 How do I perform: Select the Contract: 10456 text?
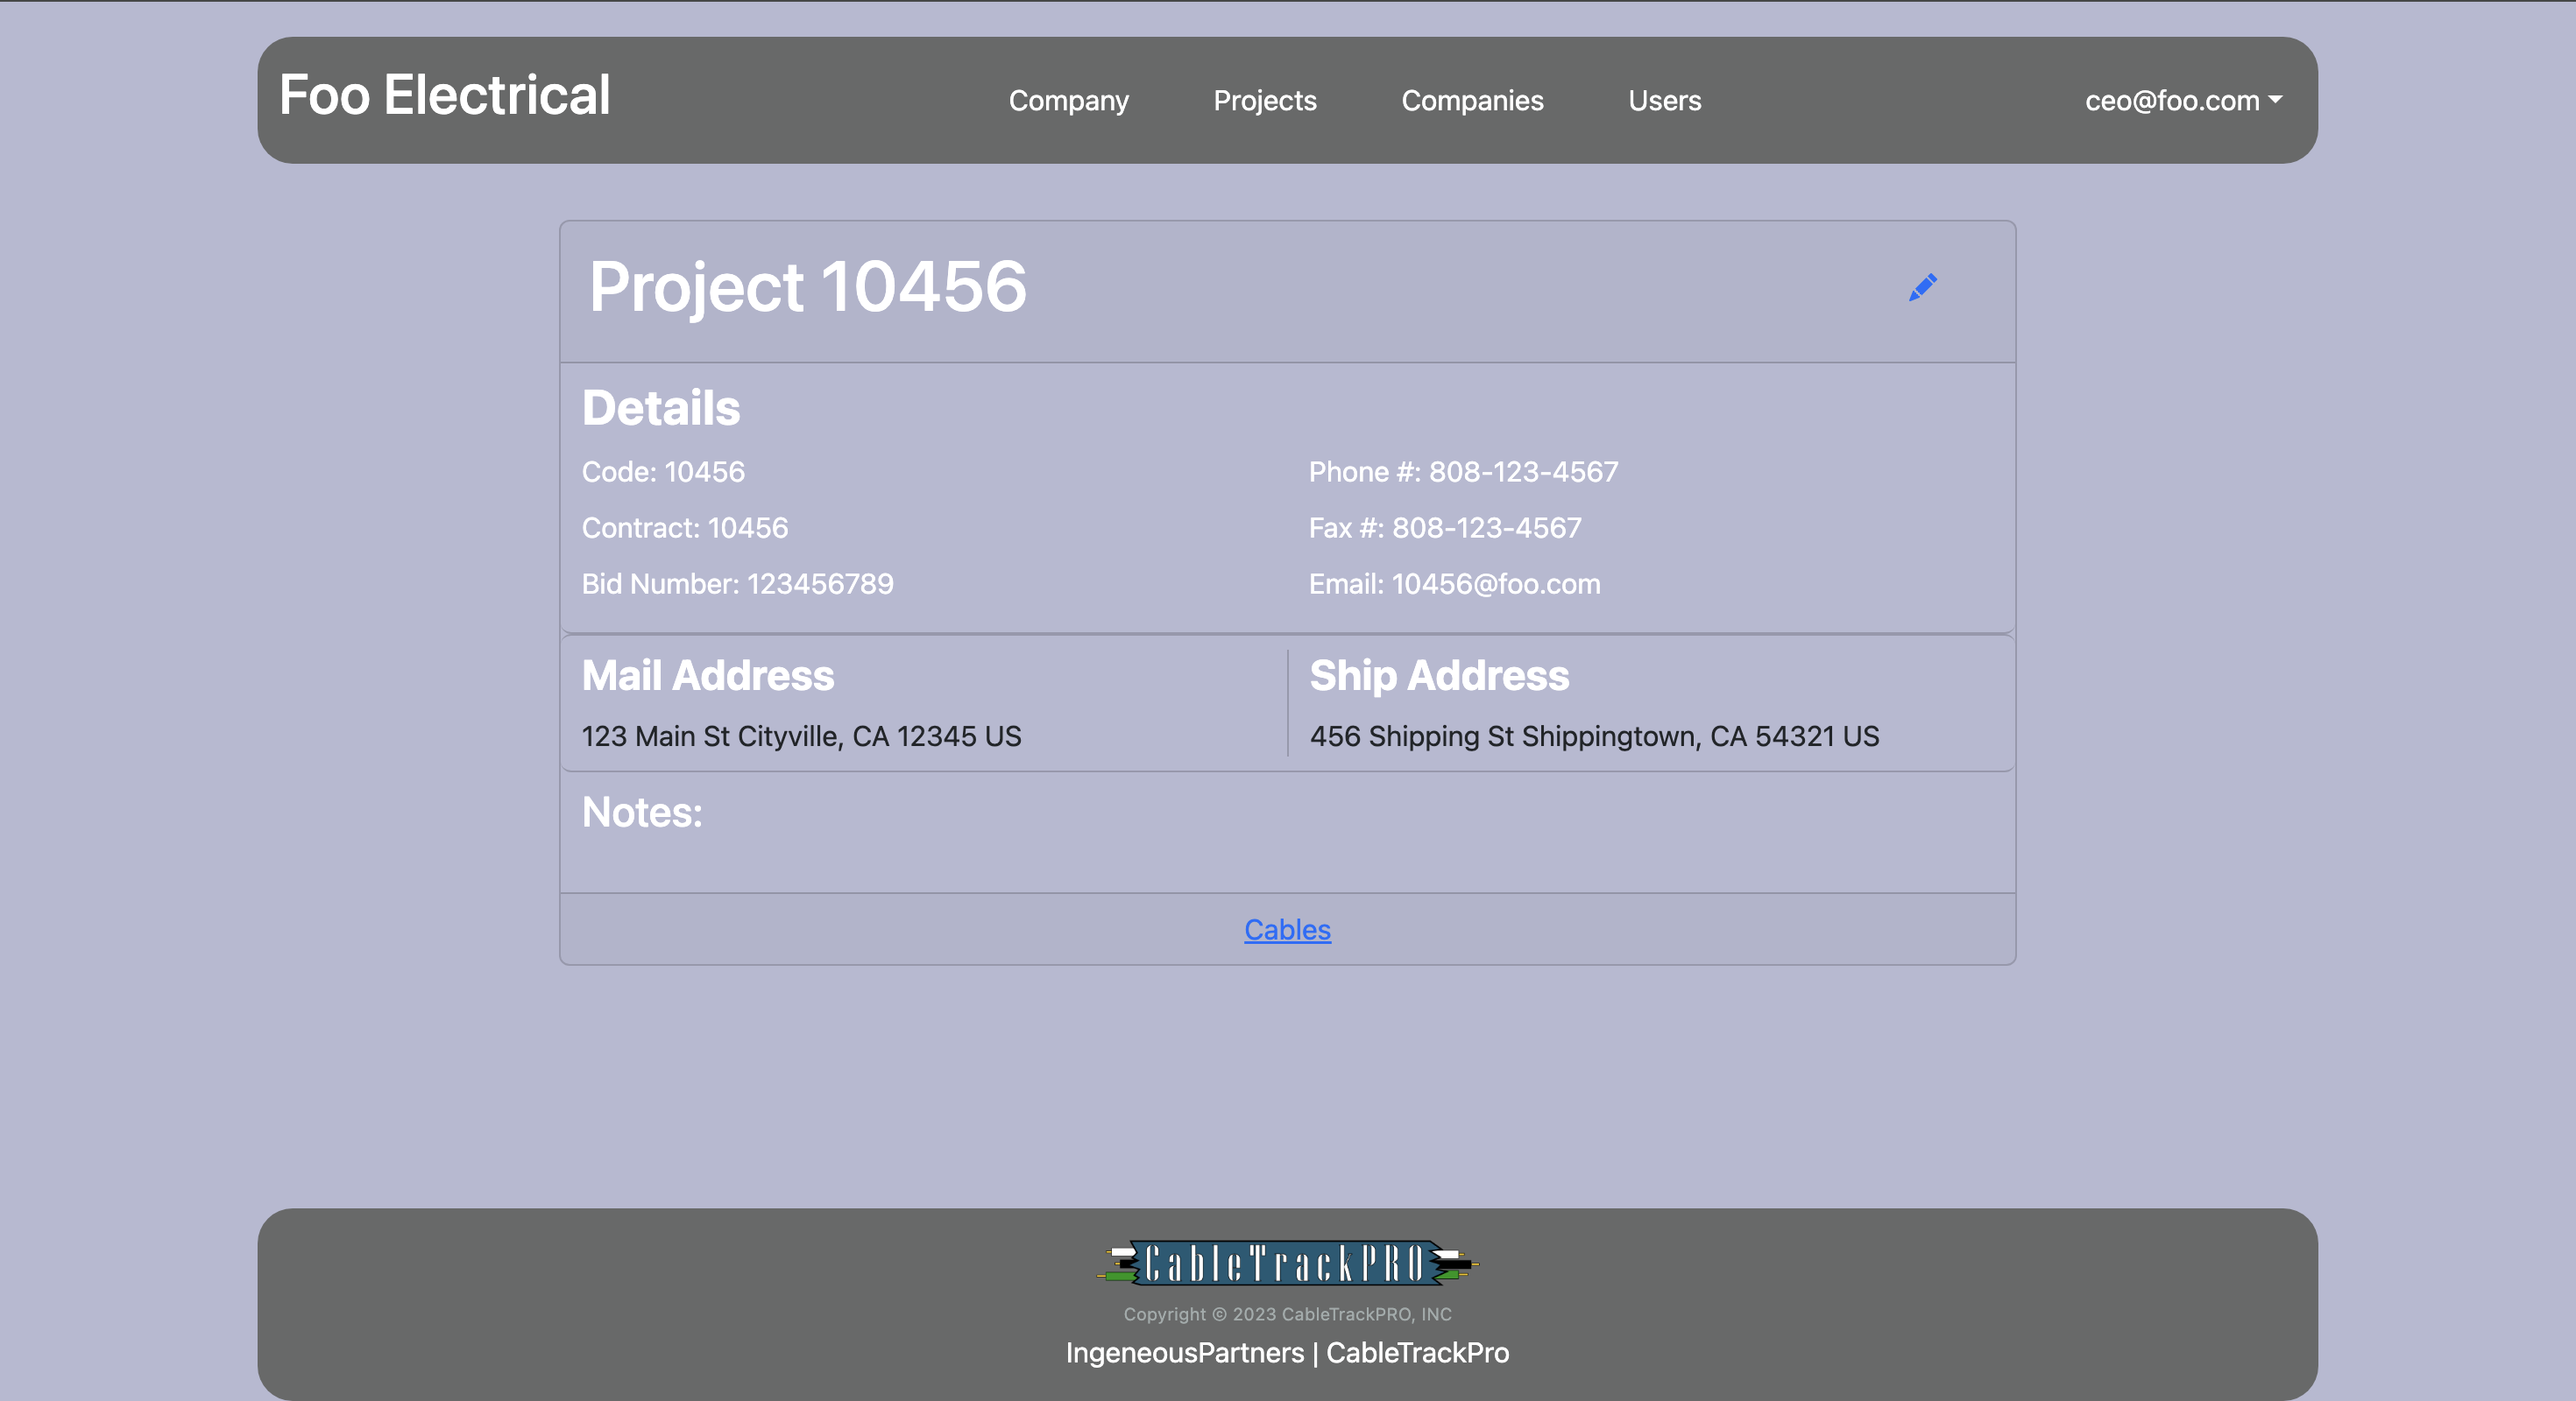685,528
